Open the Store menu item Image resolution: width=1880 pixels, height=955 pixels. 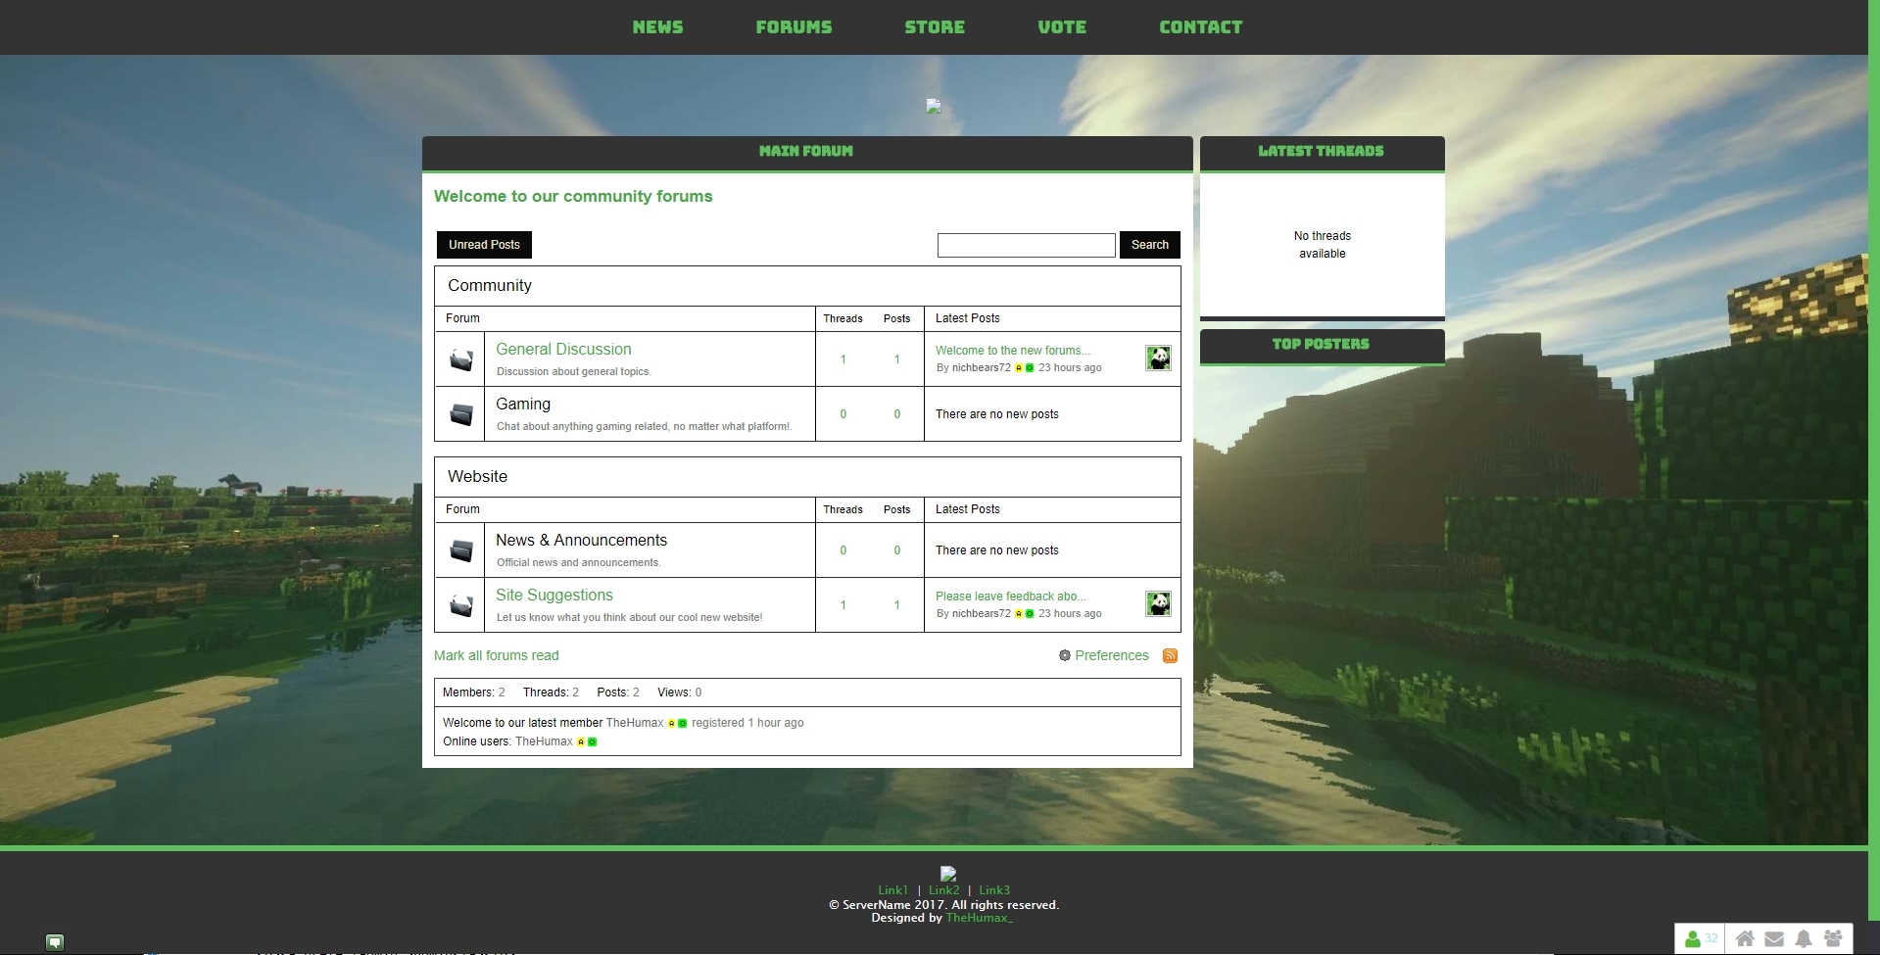tap(935, 27)
